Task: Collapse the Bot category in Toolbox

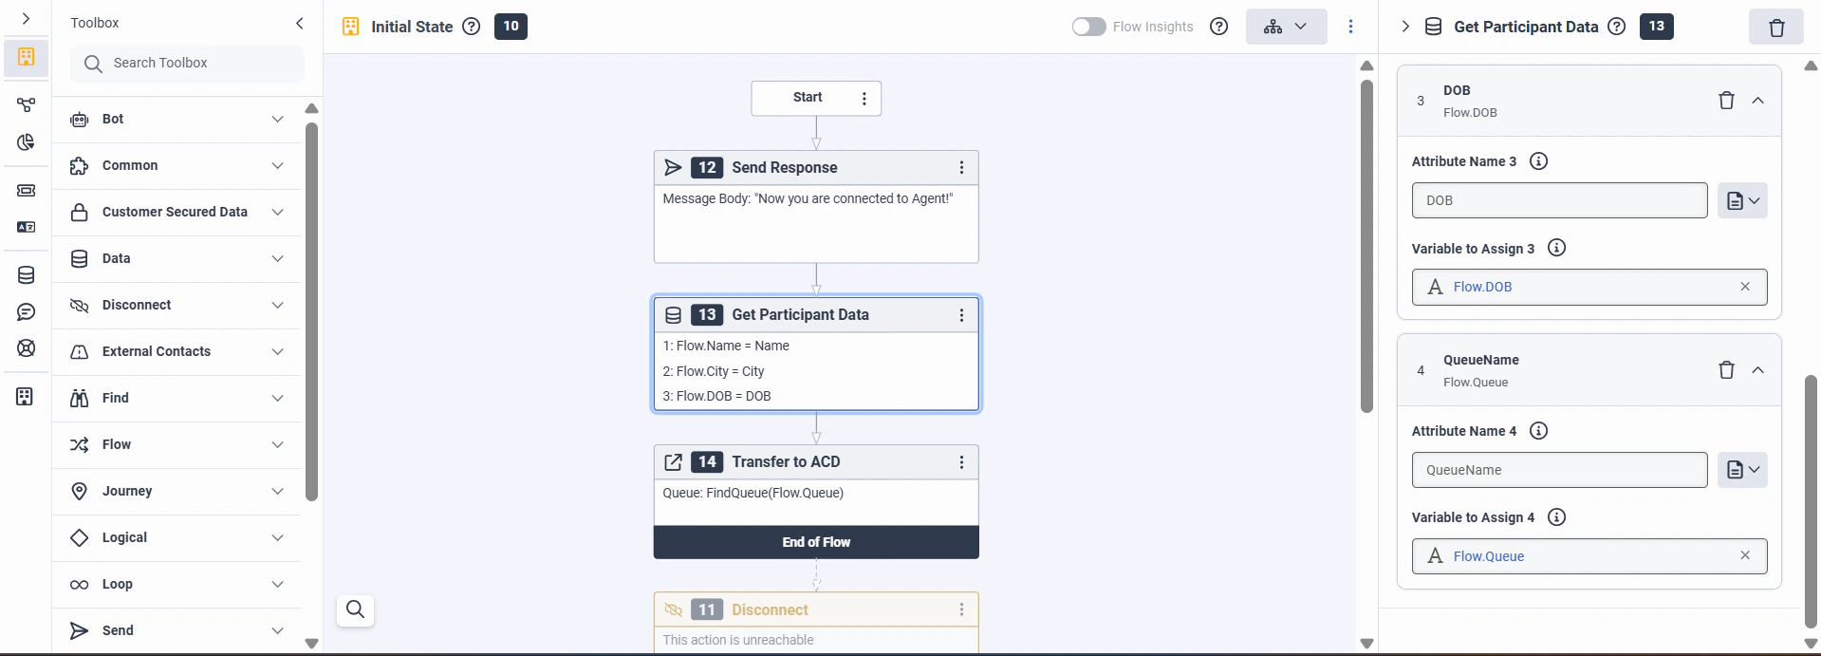Action: 277,119
